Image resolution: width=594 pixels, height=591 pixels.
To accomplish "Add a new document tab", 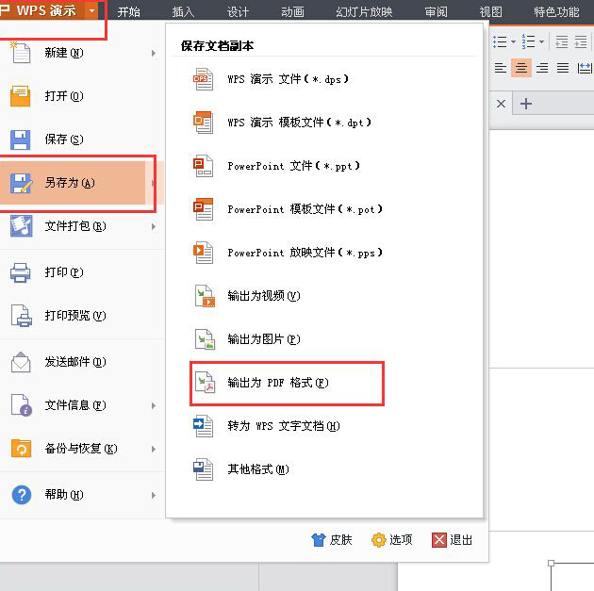I will [526, 104].
